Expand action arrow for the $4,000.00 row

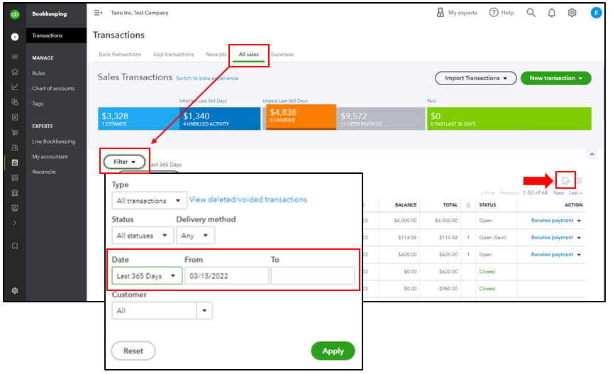579,221
